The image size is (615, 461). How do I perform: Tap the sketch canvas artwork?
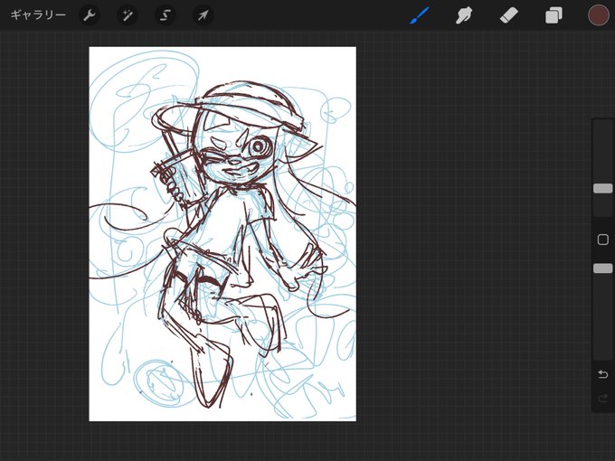click(222, 234)
